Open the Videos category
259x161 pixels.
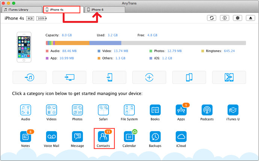(51, 110)
